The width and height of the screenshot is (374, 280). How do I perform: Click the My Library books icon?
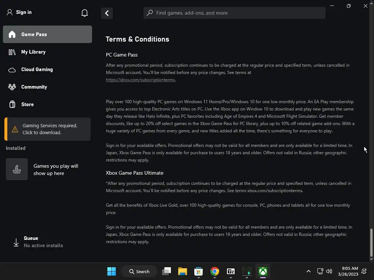12,52
